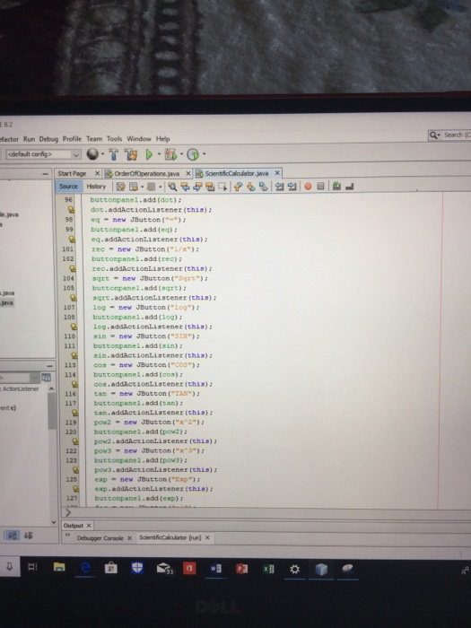Click Find Previous Occurrence icon
Viewport: 471px width, 628px height.
click(185, 187)
